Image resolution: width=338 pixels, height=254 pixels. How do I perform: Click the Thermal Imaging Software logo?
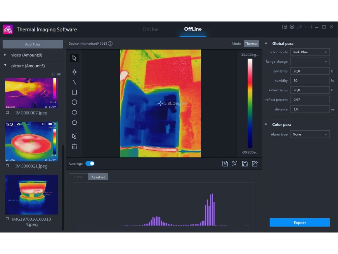8,29
